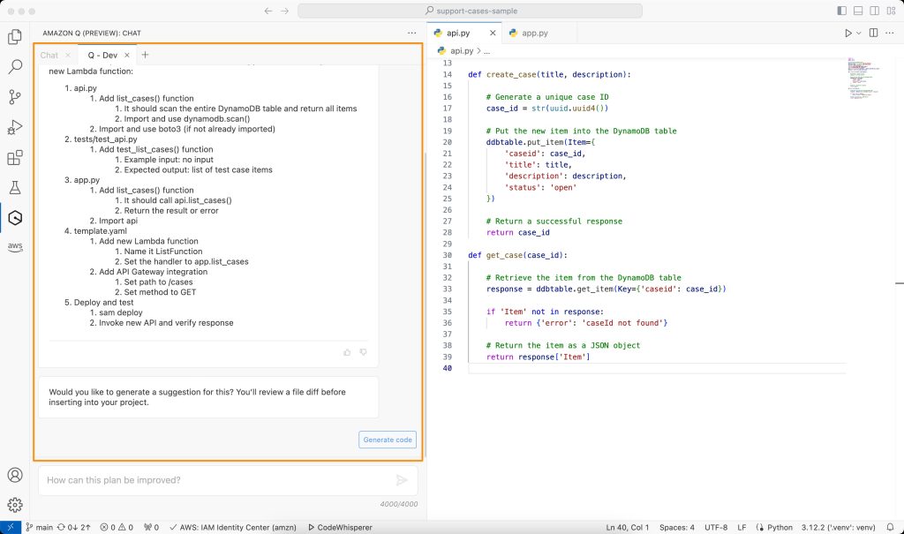The width and height of the screenshot is (904, 534).
Task: Click the CodeWhisperer status bar item
Action: point(340,527)
